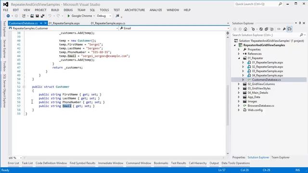Click the Save All toolbar icon
Screen dimensions: 308x173
tap(42, 16)
